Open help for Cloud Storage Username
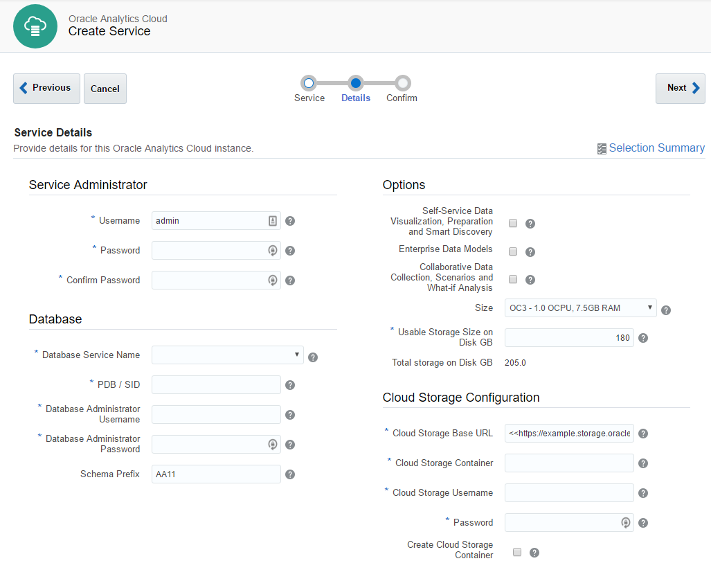 (643, 493)
